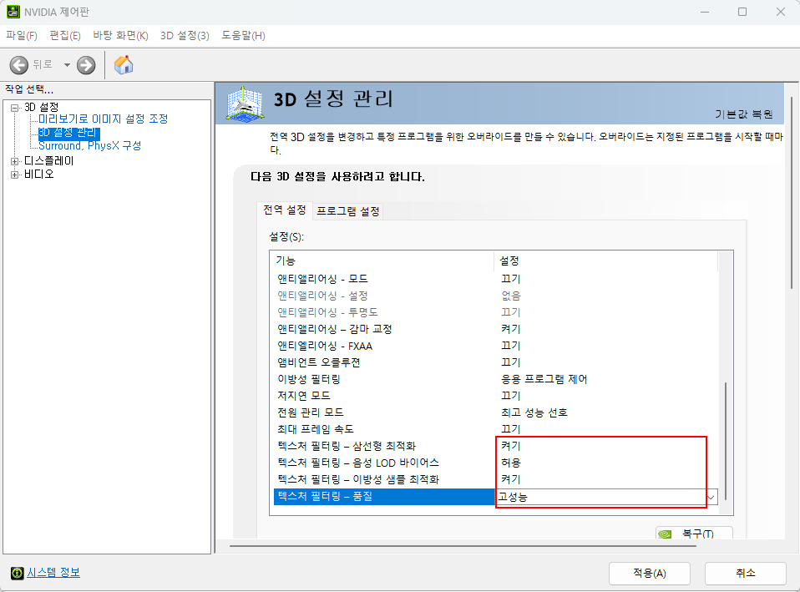Select Surround, PhysX 구성 in tree
This screenshot has height=592, width=800.
coord(90,146)
